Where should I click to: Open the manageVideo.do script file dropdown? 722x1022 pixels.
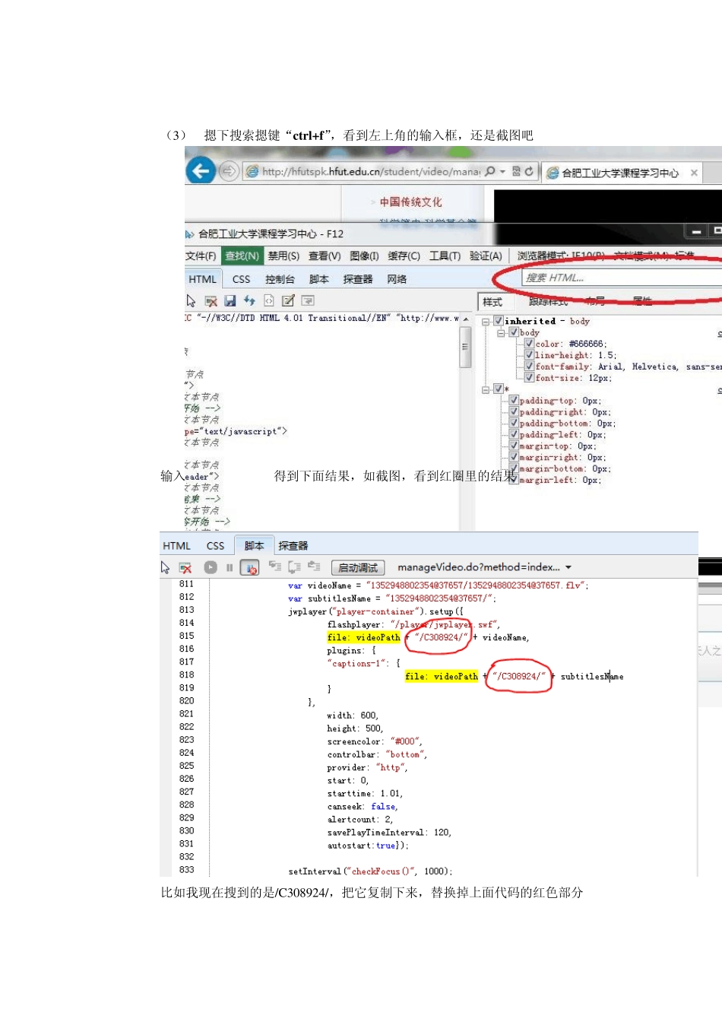568,567
